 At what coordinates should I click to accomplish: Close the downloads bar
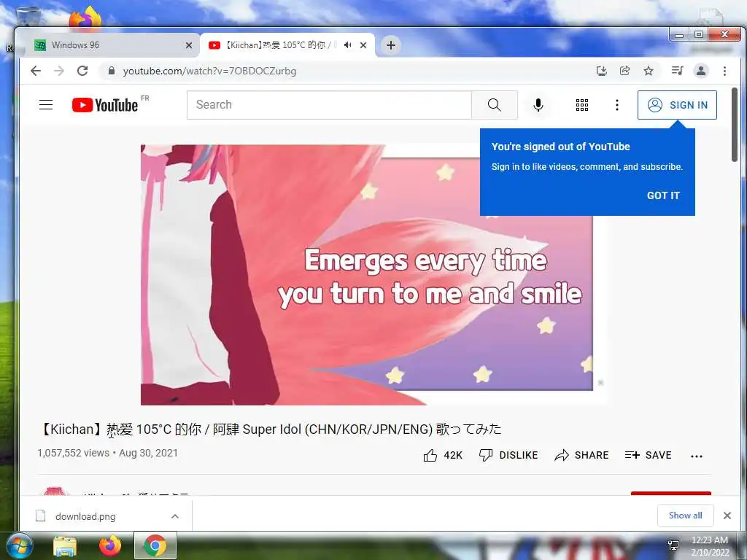727,516
